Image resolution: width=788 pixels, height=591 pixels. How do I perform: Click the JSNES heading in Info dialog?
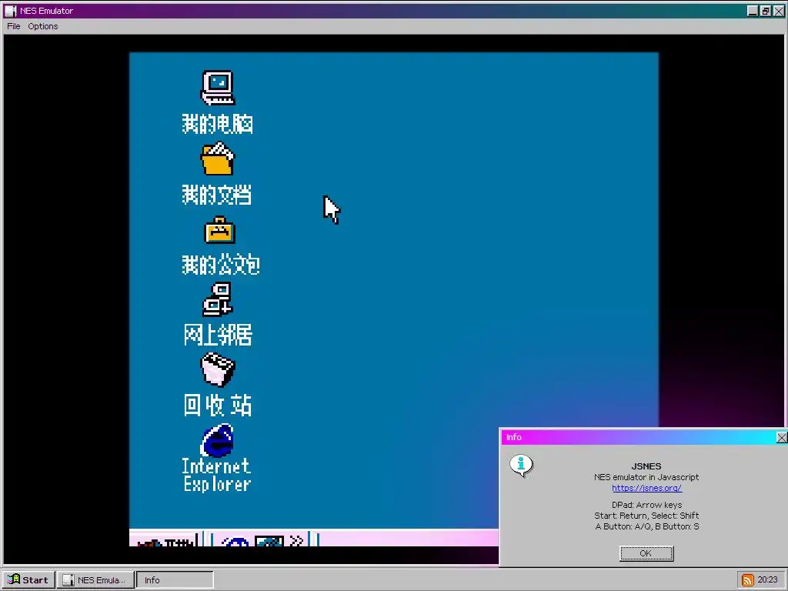[x=646, y=466]
